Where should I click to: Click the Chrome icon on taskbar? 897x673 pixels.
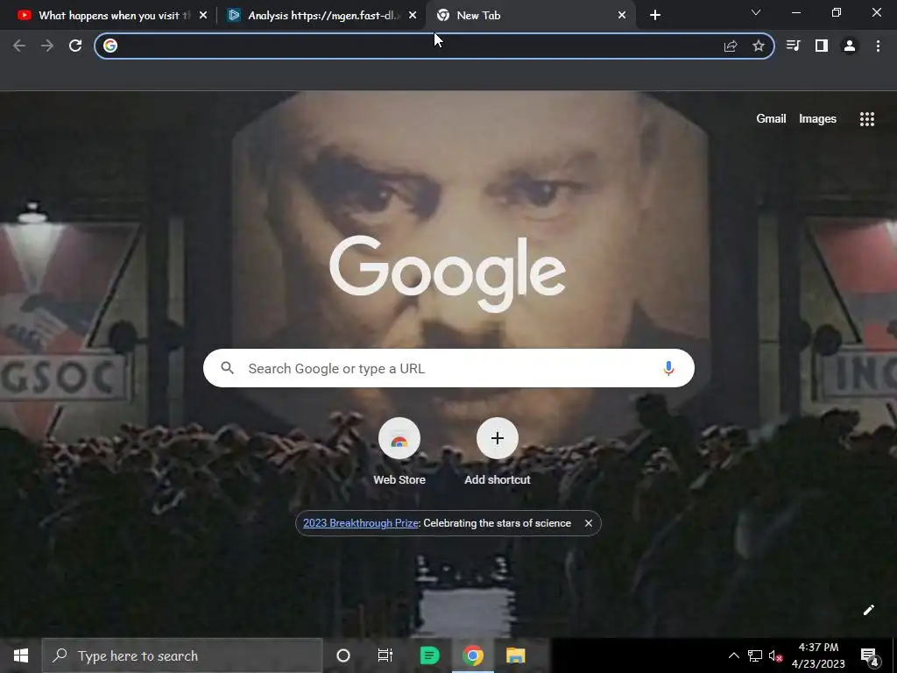[472, 655]
